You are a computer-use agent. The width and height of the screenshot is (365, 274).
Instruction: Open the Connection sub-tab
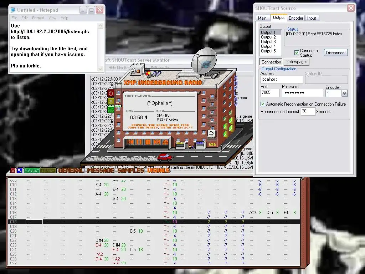(271, 62)
